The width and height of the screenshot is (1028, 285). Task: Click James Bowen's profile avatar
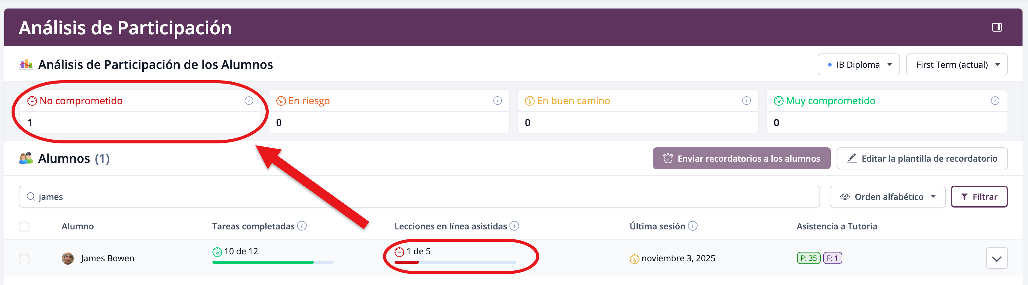68,258
